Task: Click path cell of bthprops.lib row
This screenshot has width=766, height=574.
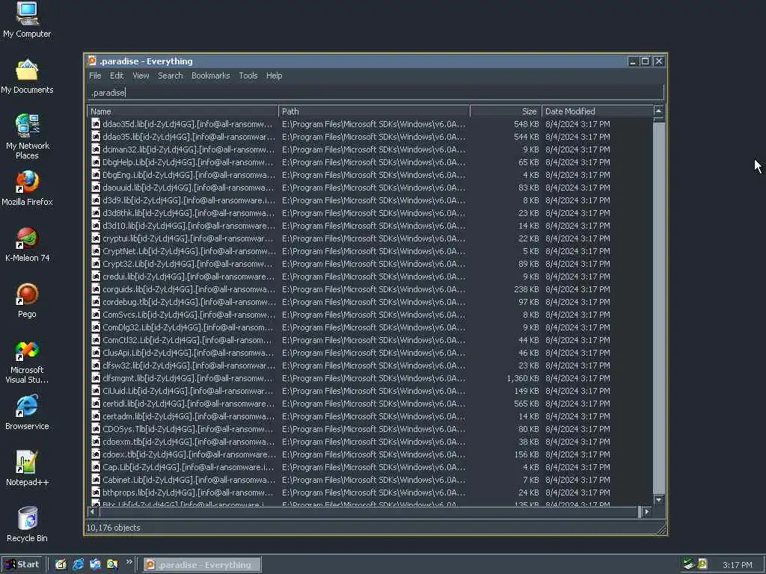Action: 374,492
